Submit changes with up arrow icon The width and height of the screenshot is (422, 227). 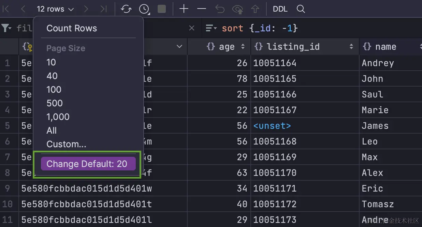point(255,9)
